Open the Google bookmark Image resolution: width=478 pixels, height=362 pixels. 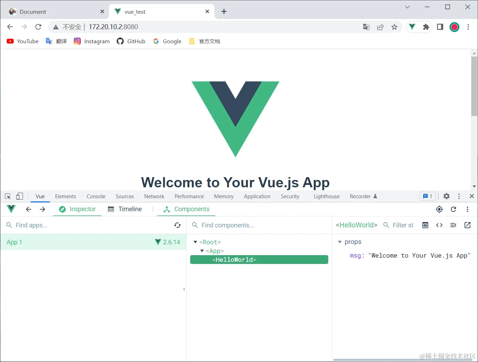click(167, 41)
